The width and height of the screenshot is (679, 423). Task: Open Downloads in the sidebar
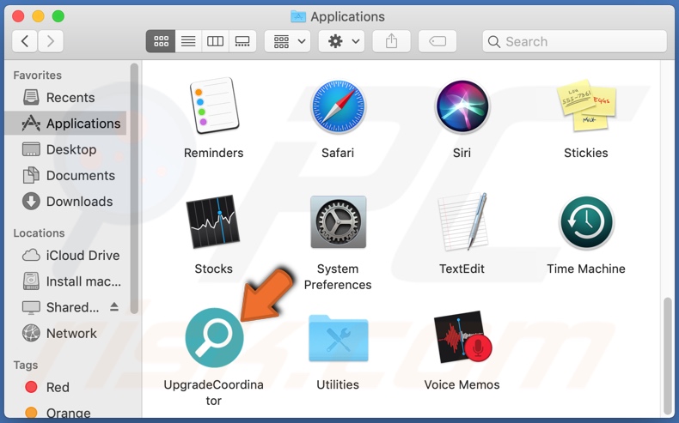[x=65, y=202]
